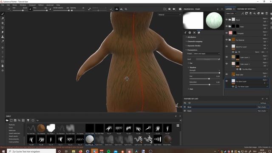272x153 pixels.
Task: Select the Eraser tool in left toolbar
Action: pyautogui.click(x=3, y=18)
